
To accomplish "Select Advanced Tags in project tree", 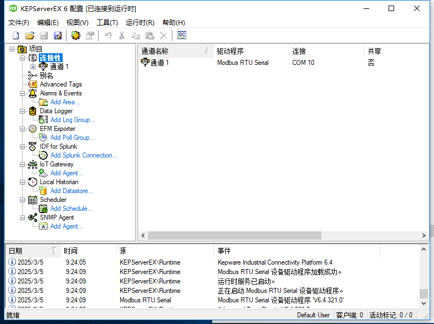I will point(60,84).
